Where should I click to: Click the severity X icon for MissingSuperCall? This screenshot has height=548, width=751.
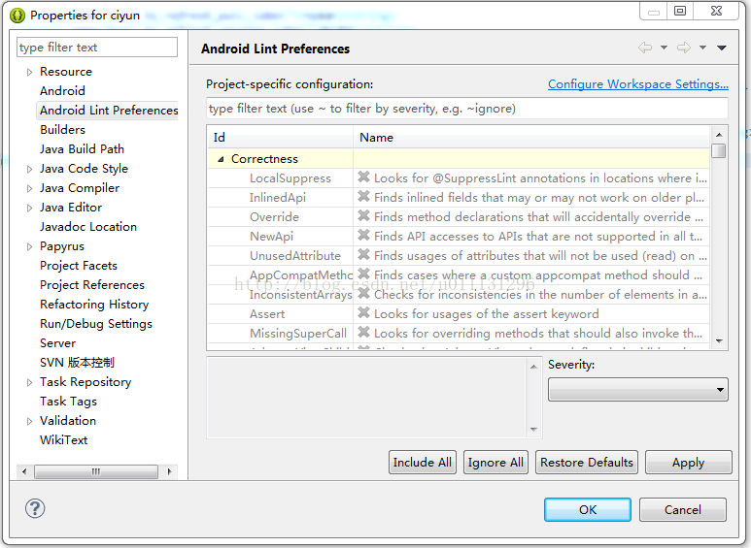[363, 333]
